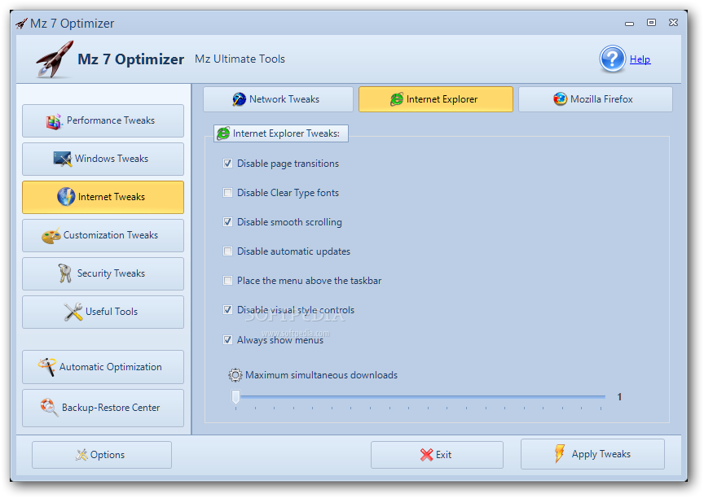Open Customization Tweaks section
Viewport: 704px width, 498px height.
103,235
